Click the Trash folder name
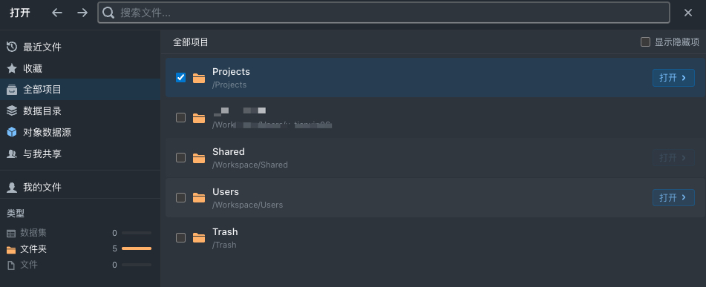This screenshot has height=287, width=706. [x=225, y=231]
